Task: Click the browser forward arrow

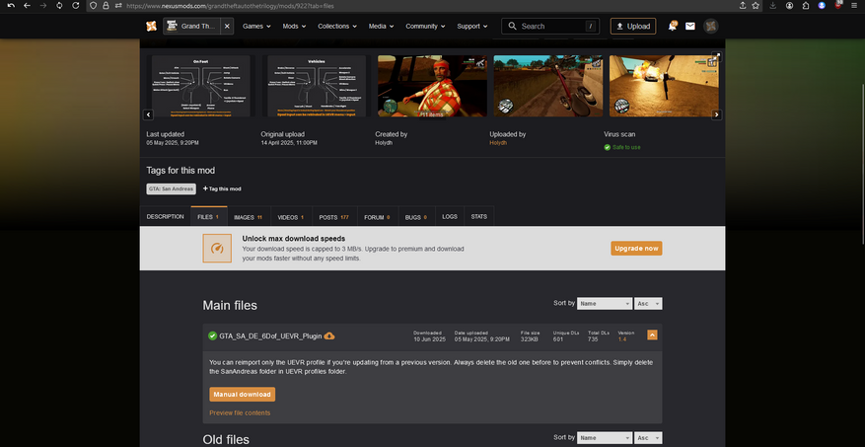Action: 43,6
